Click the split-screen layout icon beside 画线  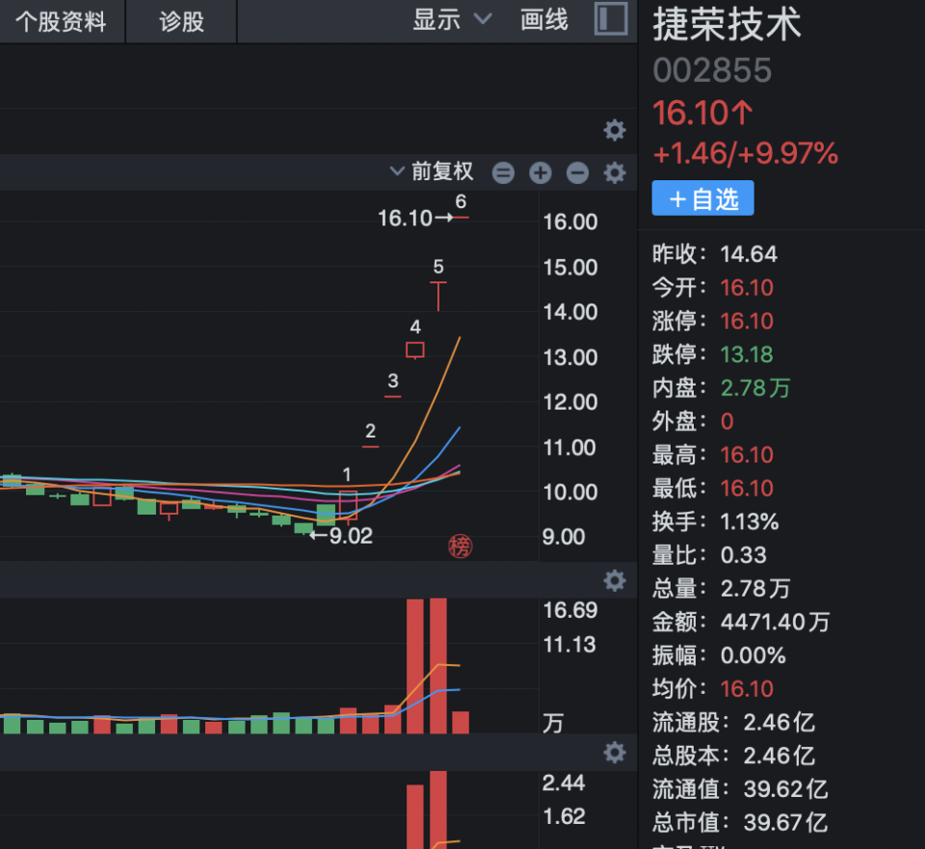pos(611,18)
